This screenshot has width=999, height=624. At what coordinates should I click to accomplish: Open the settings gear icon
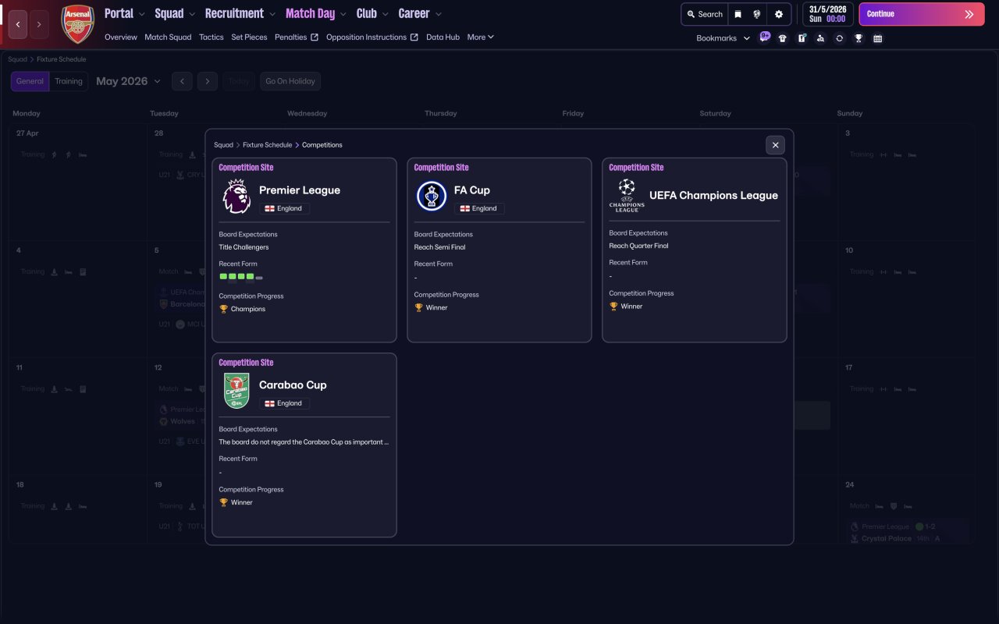tap(779, 14)
